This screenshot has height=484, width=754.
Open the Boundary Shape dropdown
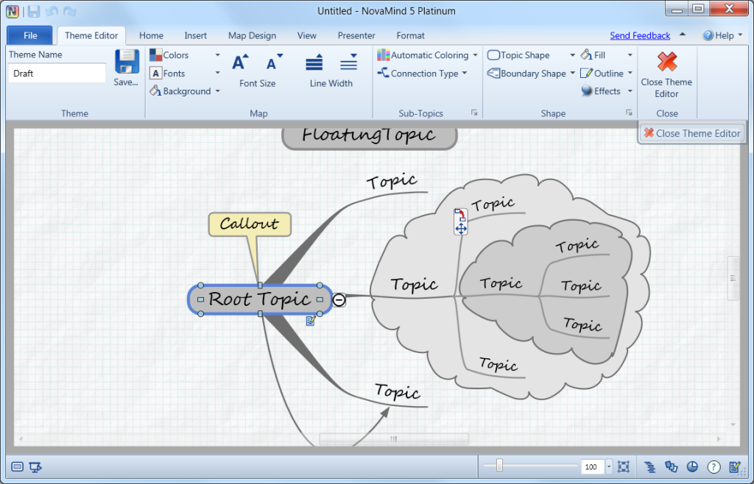tap(531, 74)
